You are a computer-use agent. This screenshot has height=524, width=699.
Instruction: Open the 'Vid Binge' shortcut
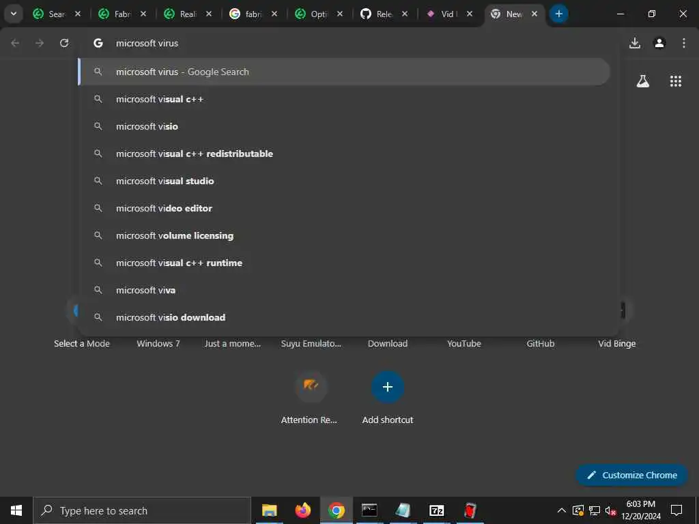coord(617,344)
